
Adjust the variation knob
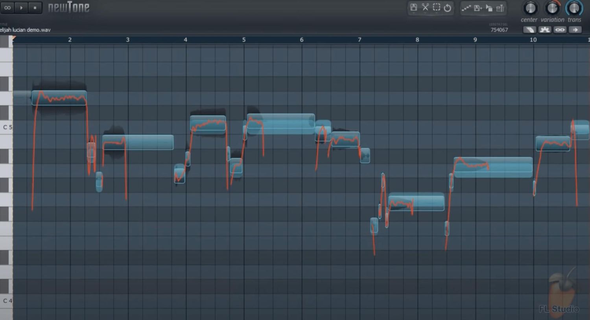tap(552, 8)
